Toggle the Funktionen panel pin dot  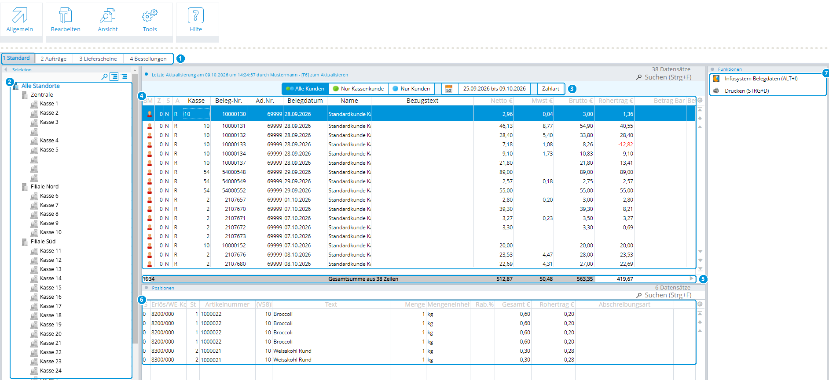[x=712, y=69]
